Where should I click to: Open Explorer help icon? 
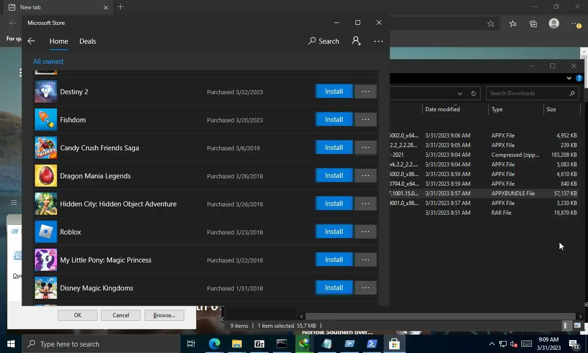pyautogui.click(x=579, y=78)
